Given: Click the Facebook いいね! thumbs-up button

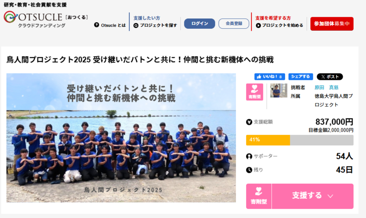Looking at the screenshot, I should 269,76.
